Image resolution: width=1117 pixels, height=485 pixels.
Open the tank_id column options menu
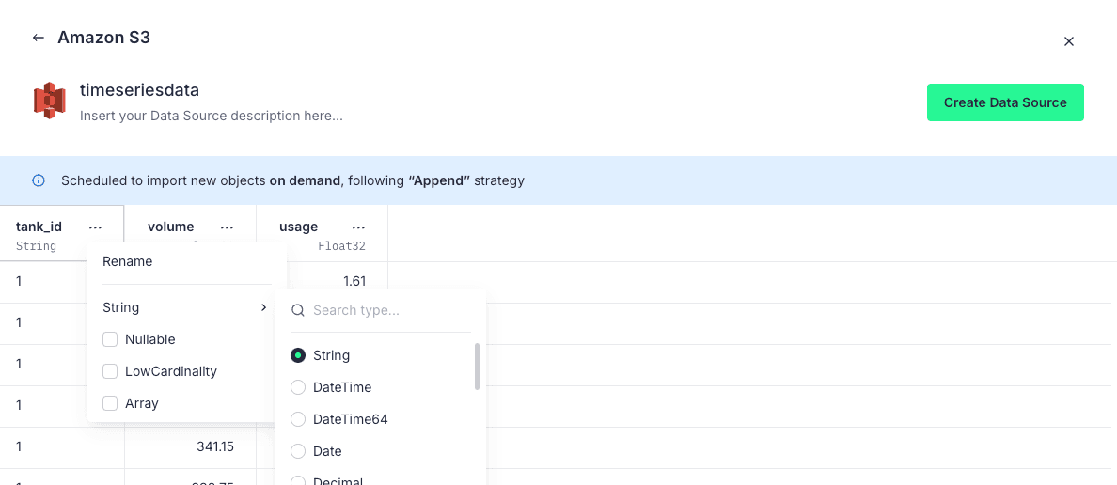tap(95, 227)
